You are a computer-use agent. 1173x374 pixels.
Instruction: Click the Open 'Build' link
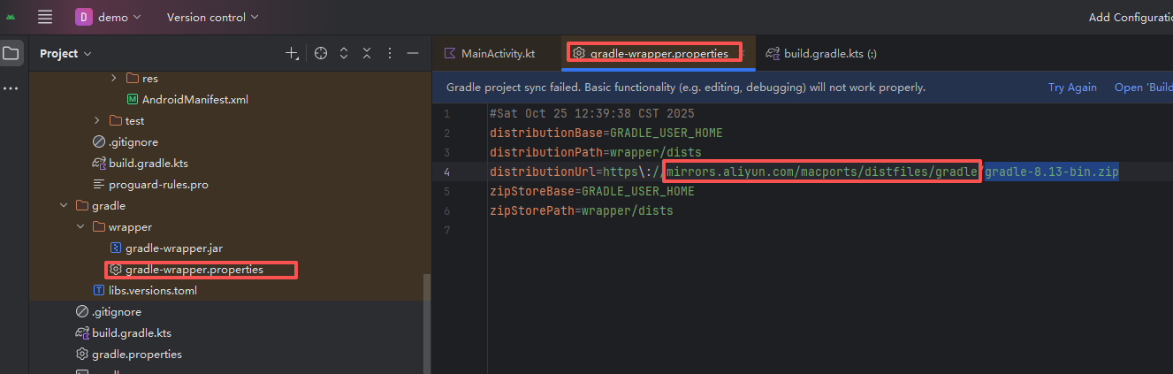1144,88
